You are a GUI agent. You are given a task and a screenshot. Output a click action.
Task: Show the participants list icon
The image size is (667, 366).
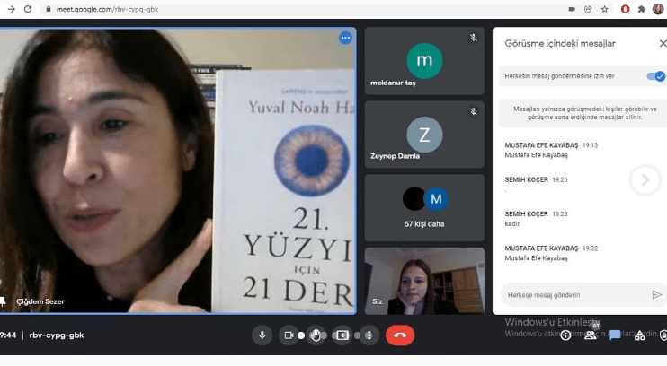(590, 335)
